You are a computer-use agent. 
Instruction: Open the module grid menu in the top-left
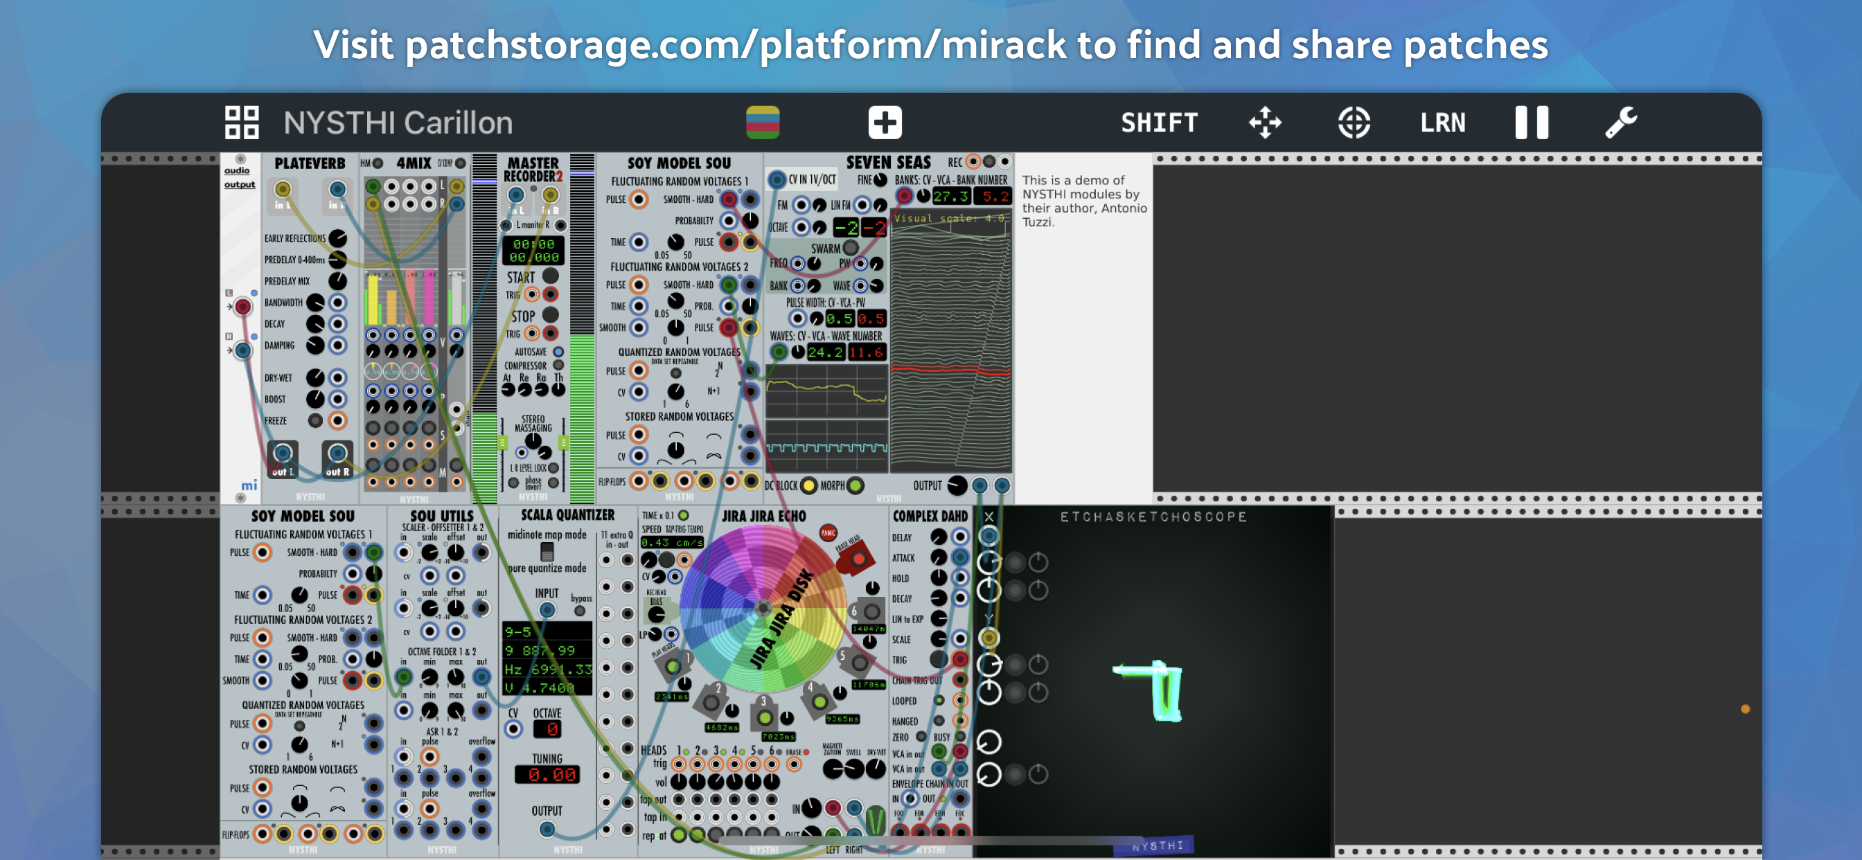point(242,121)
